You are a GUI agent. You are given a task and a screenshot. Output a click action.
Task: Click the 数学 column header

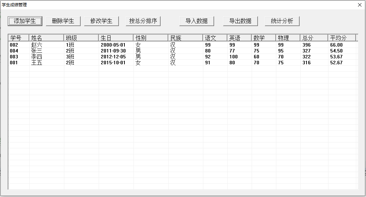click(x=263, y=38)
